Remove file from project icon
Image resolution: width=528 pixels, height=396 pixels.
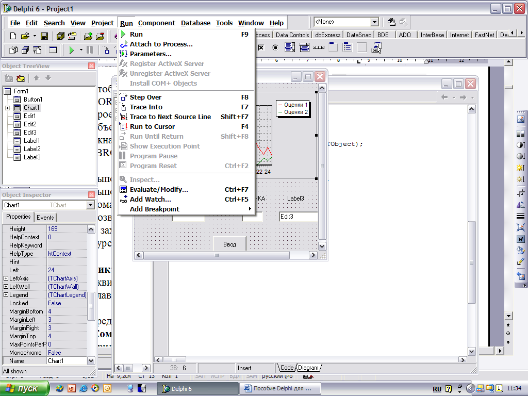tap(100, 36)
